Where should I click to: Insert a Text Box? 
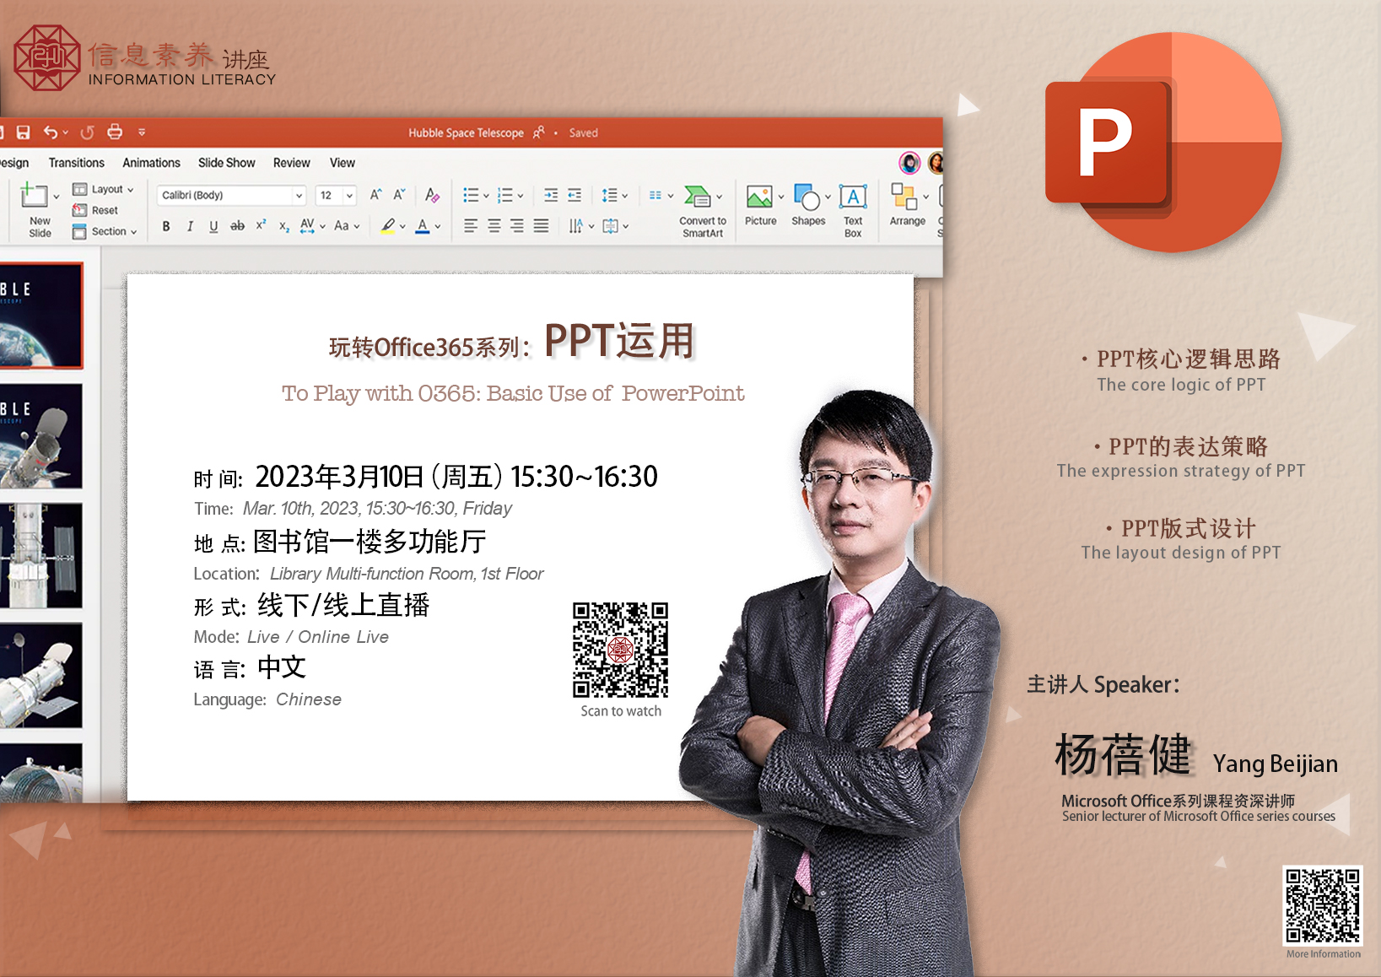(x=853, y=210)
